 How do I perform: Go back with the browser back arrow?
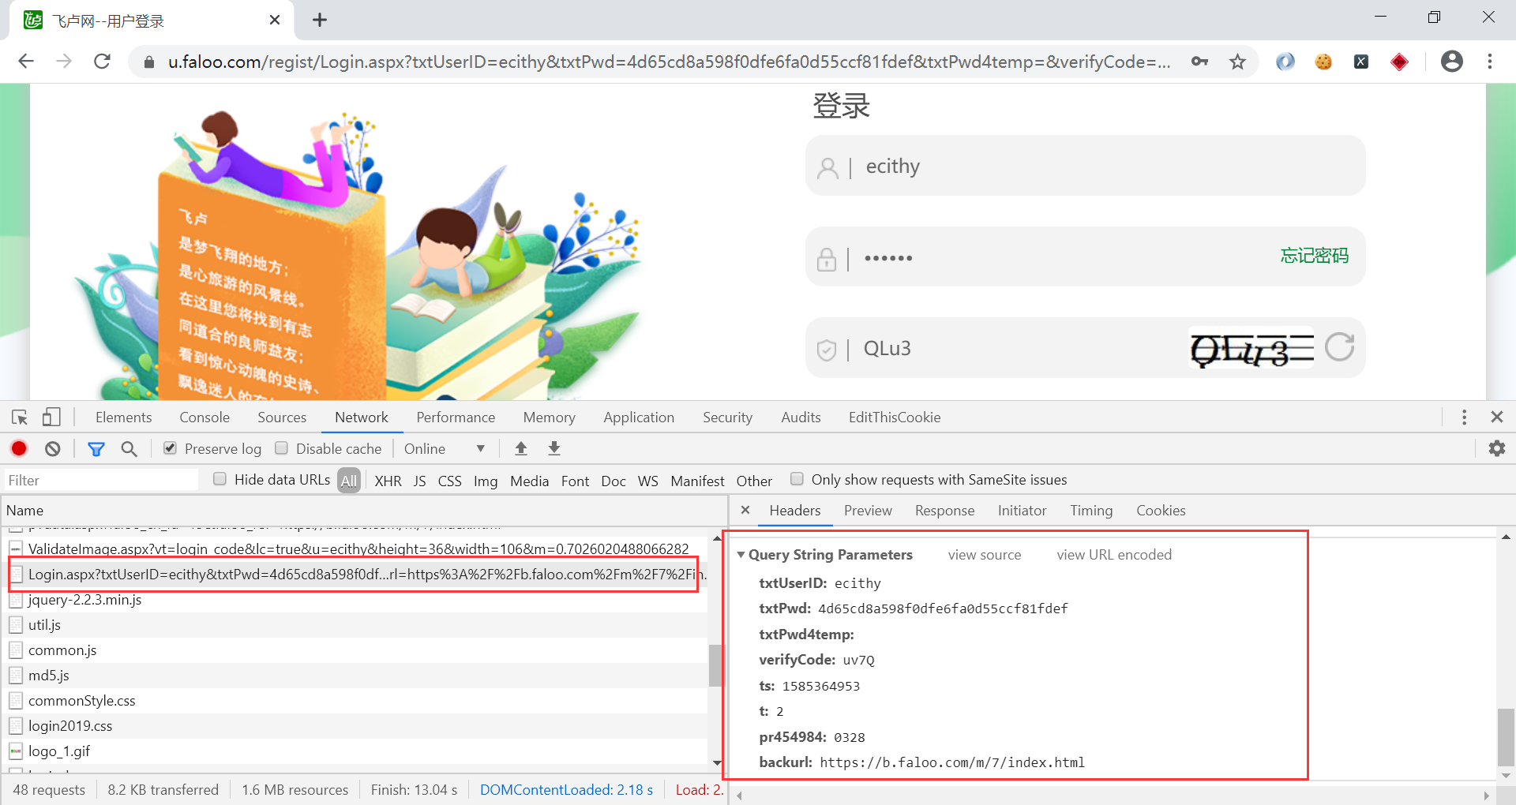(26, 62)
